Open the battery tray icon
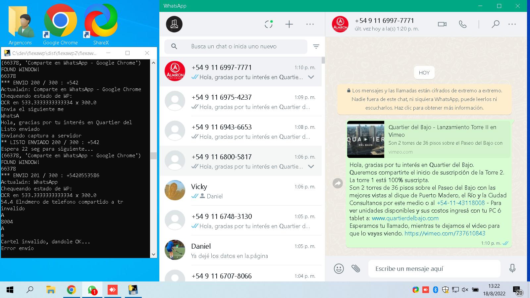 pyautogui.click(x=475, y=290)
